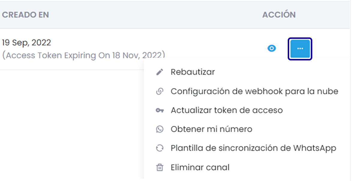Click the link icon for webhook configuration
This screenshot has width=360, height=181.
160,91
